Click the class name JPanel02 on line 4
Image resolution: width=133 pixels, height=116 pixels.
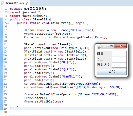(x=40, y=19)
